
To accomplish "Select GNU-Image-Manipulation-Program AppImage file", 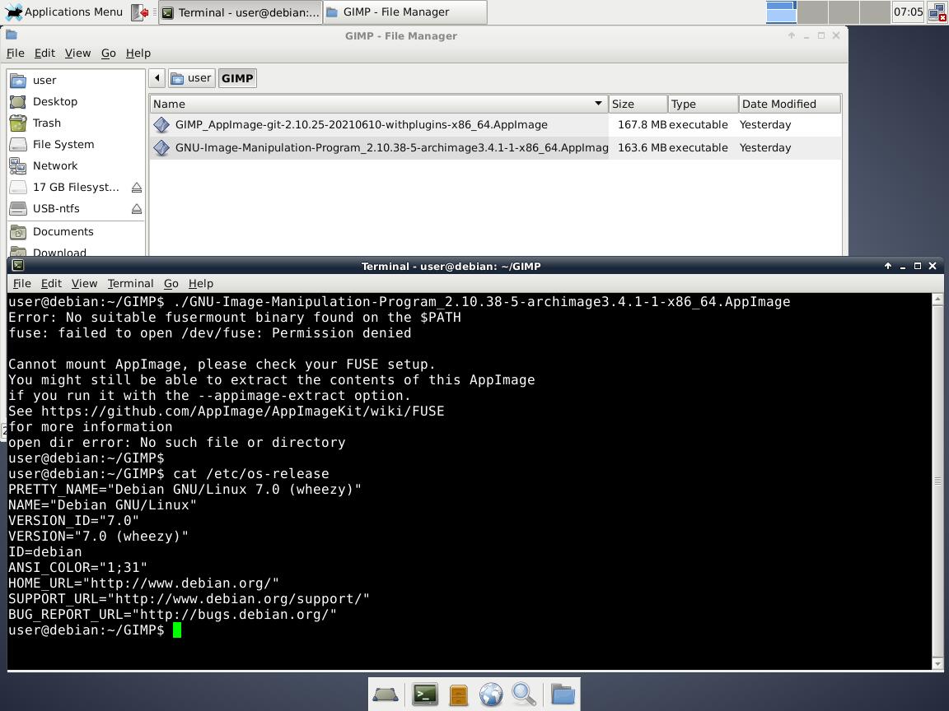I will point(391,147).
